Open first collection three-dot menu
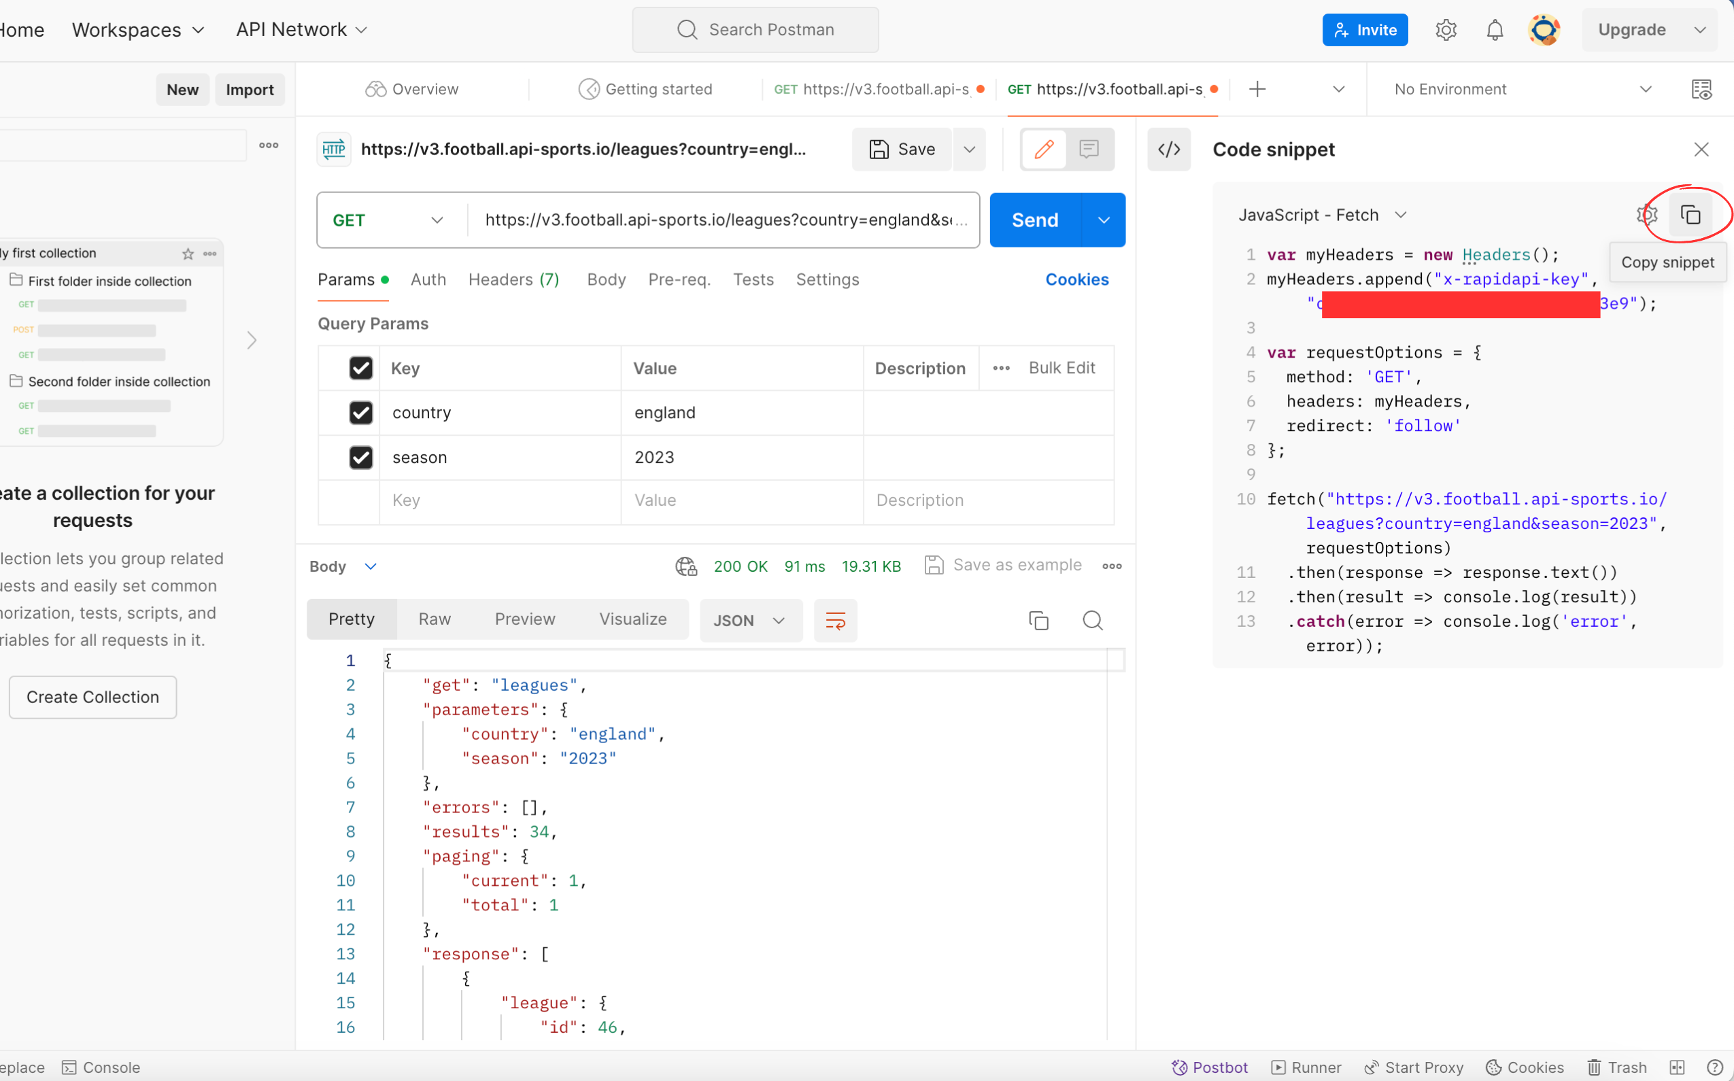The image size is (1734, 1081). pos(209,254)
